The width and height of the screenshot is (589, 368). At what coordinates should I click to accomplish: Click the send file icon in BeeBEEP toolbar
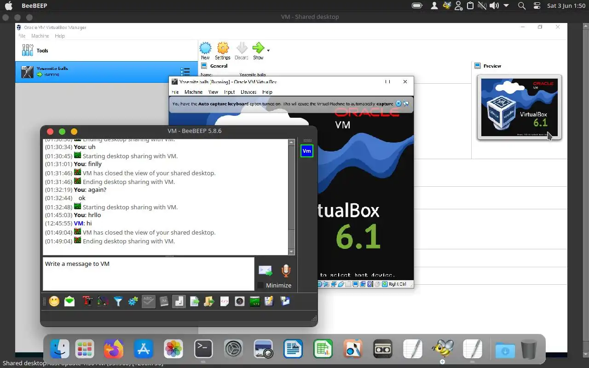194,301
